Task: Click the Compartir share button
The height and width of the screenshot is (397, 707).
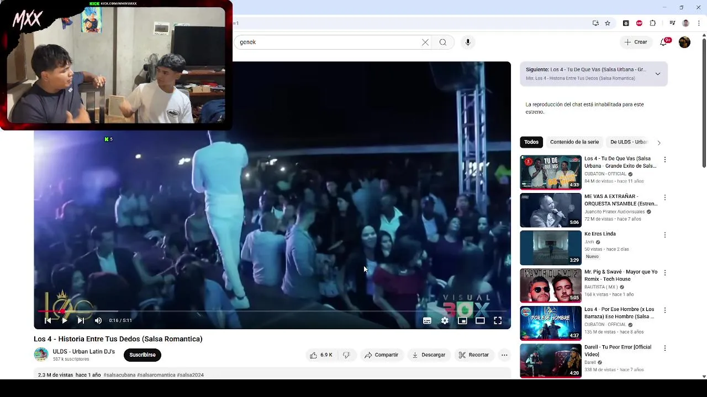Action: [381, 355]
